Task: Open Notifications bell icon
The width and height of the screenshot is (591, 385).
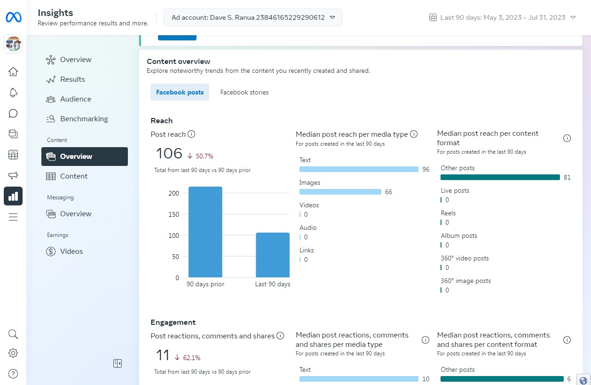Action: click(13, 93)
